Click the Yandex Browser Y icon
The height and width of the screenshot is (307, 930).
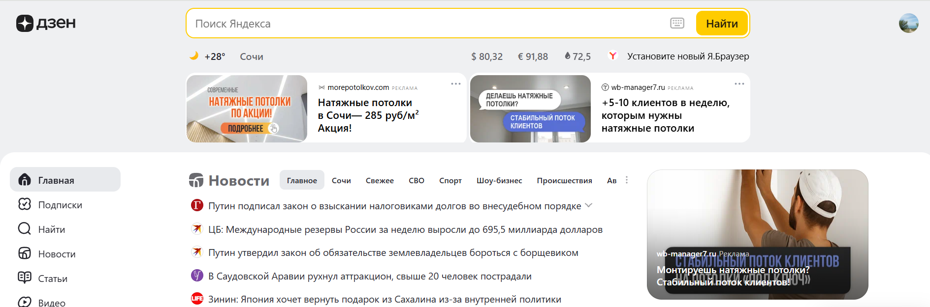pos(613,56)
